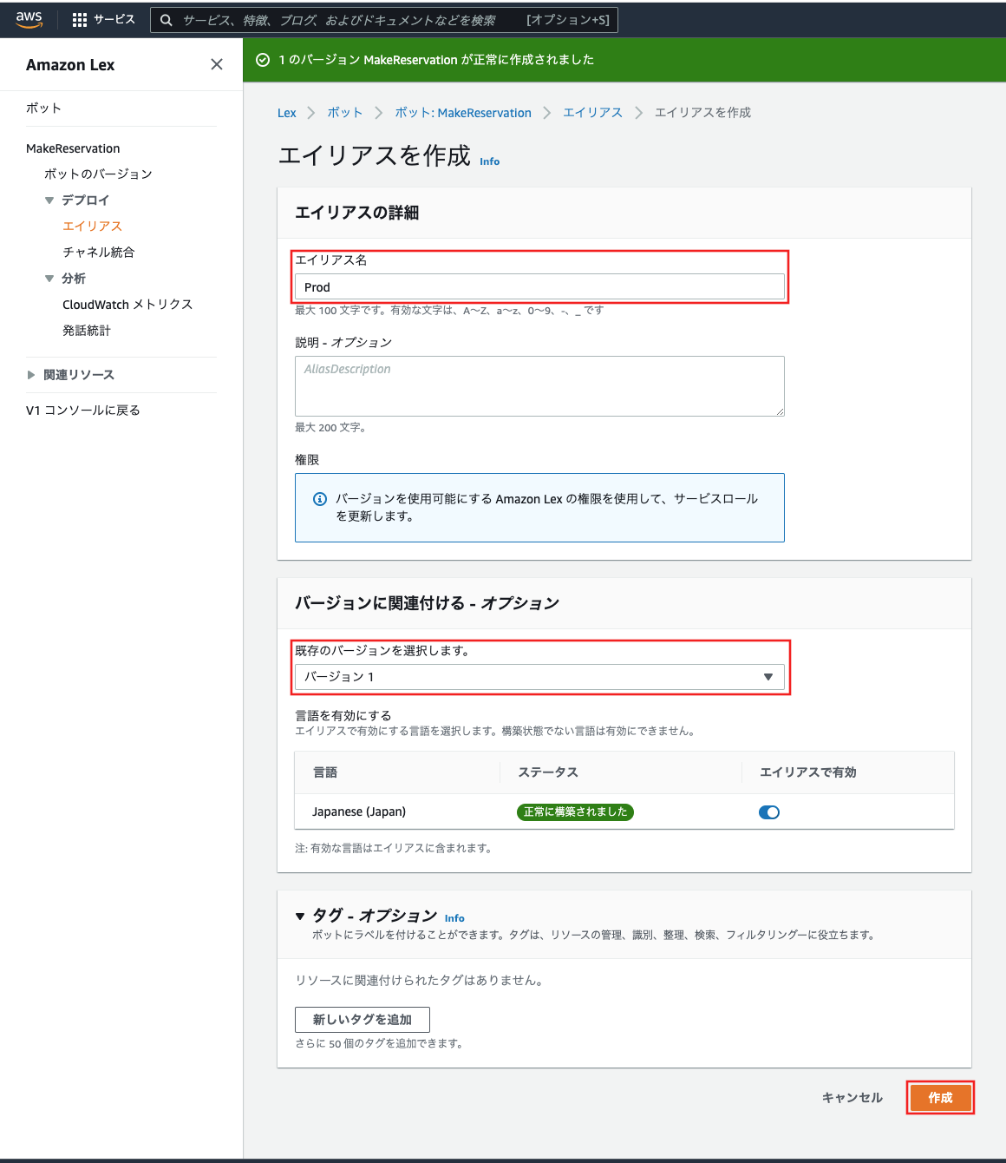
Task: Toggle Japanese (Japan) alias enabled switch
Action: point(769,812)
